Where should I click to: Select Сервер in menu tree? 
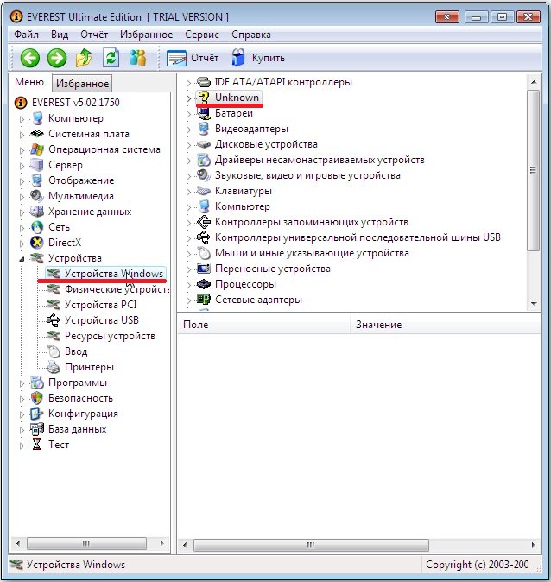click(66, 165)
